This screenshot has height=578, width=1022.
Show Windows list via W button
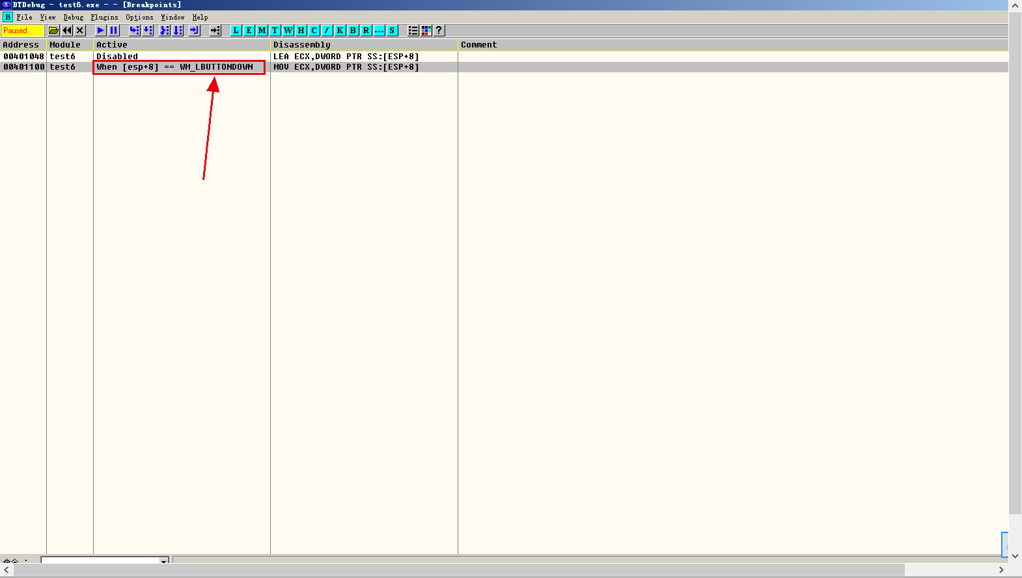click(x=288, y=31)
